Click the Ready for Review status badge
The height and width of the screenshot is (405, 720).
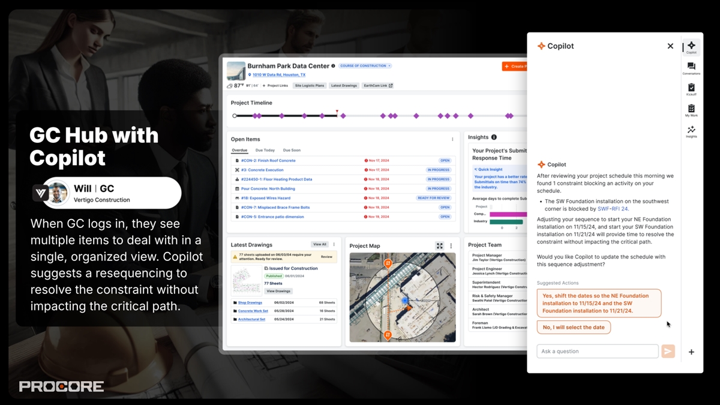point(434,198)
